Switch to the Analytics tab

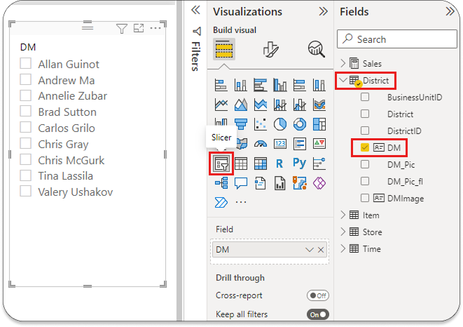(315, 49)
